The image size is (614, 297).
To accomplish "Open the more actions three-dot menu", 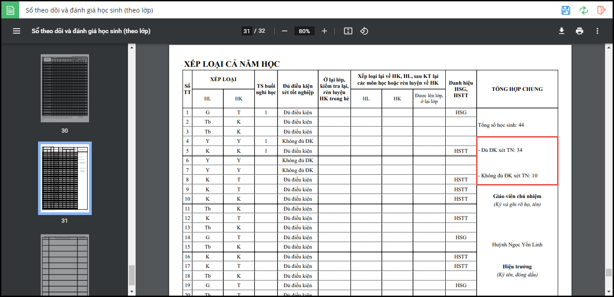I will coord(597,31).
